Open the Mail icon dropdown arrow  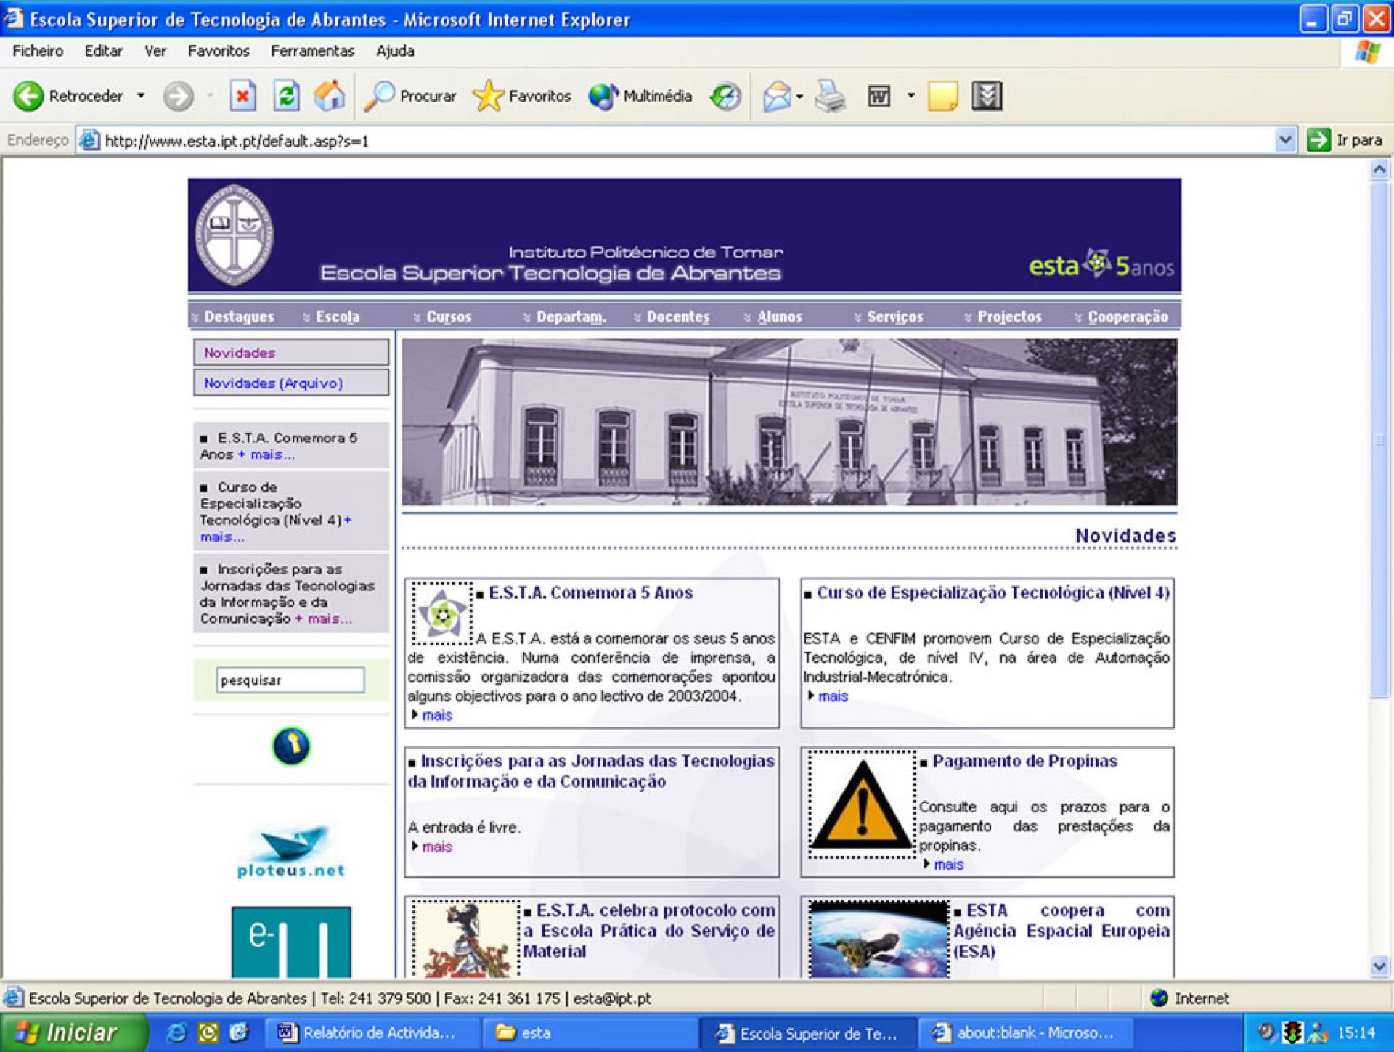coord(800,96)
